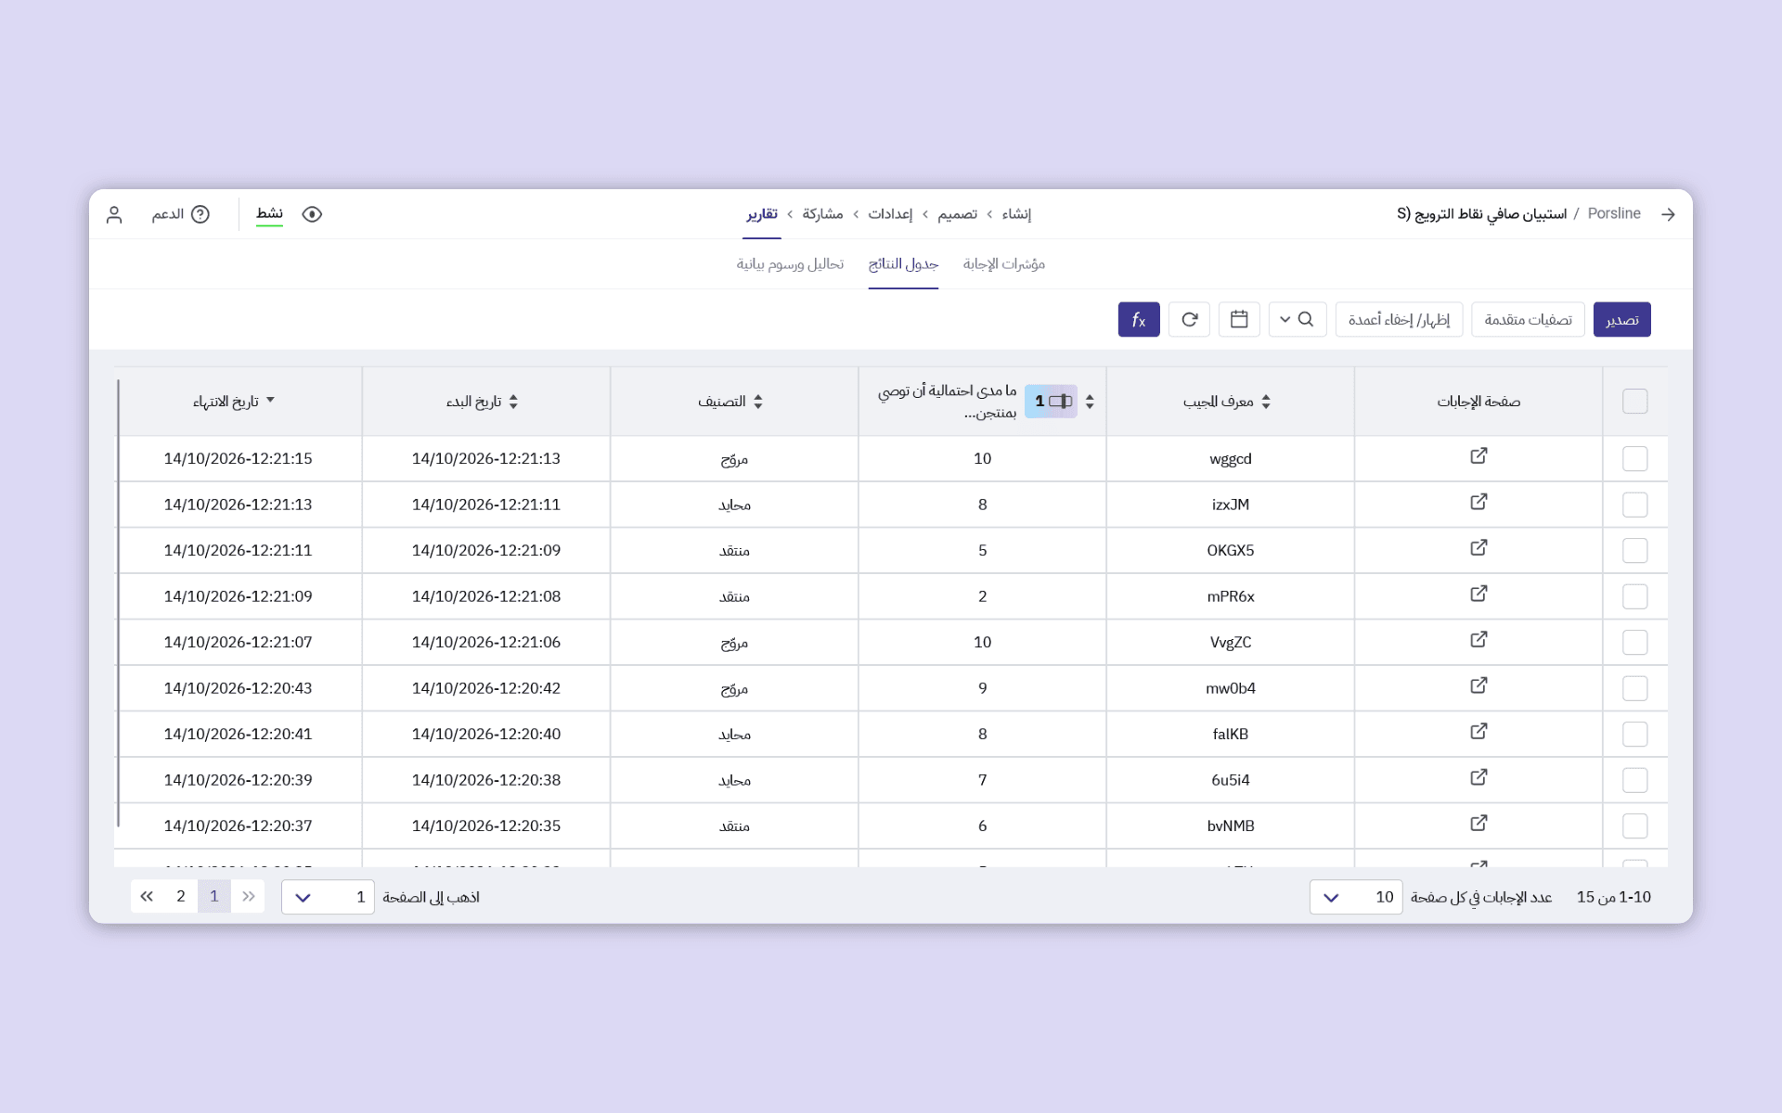Click the back arrow beside Porsline
1782x1113 pixels.
tap(1668, 214)
